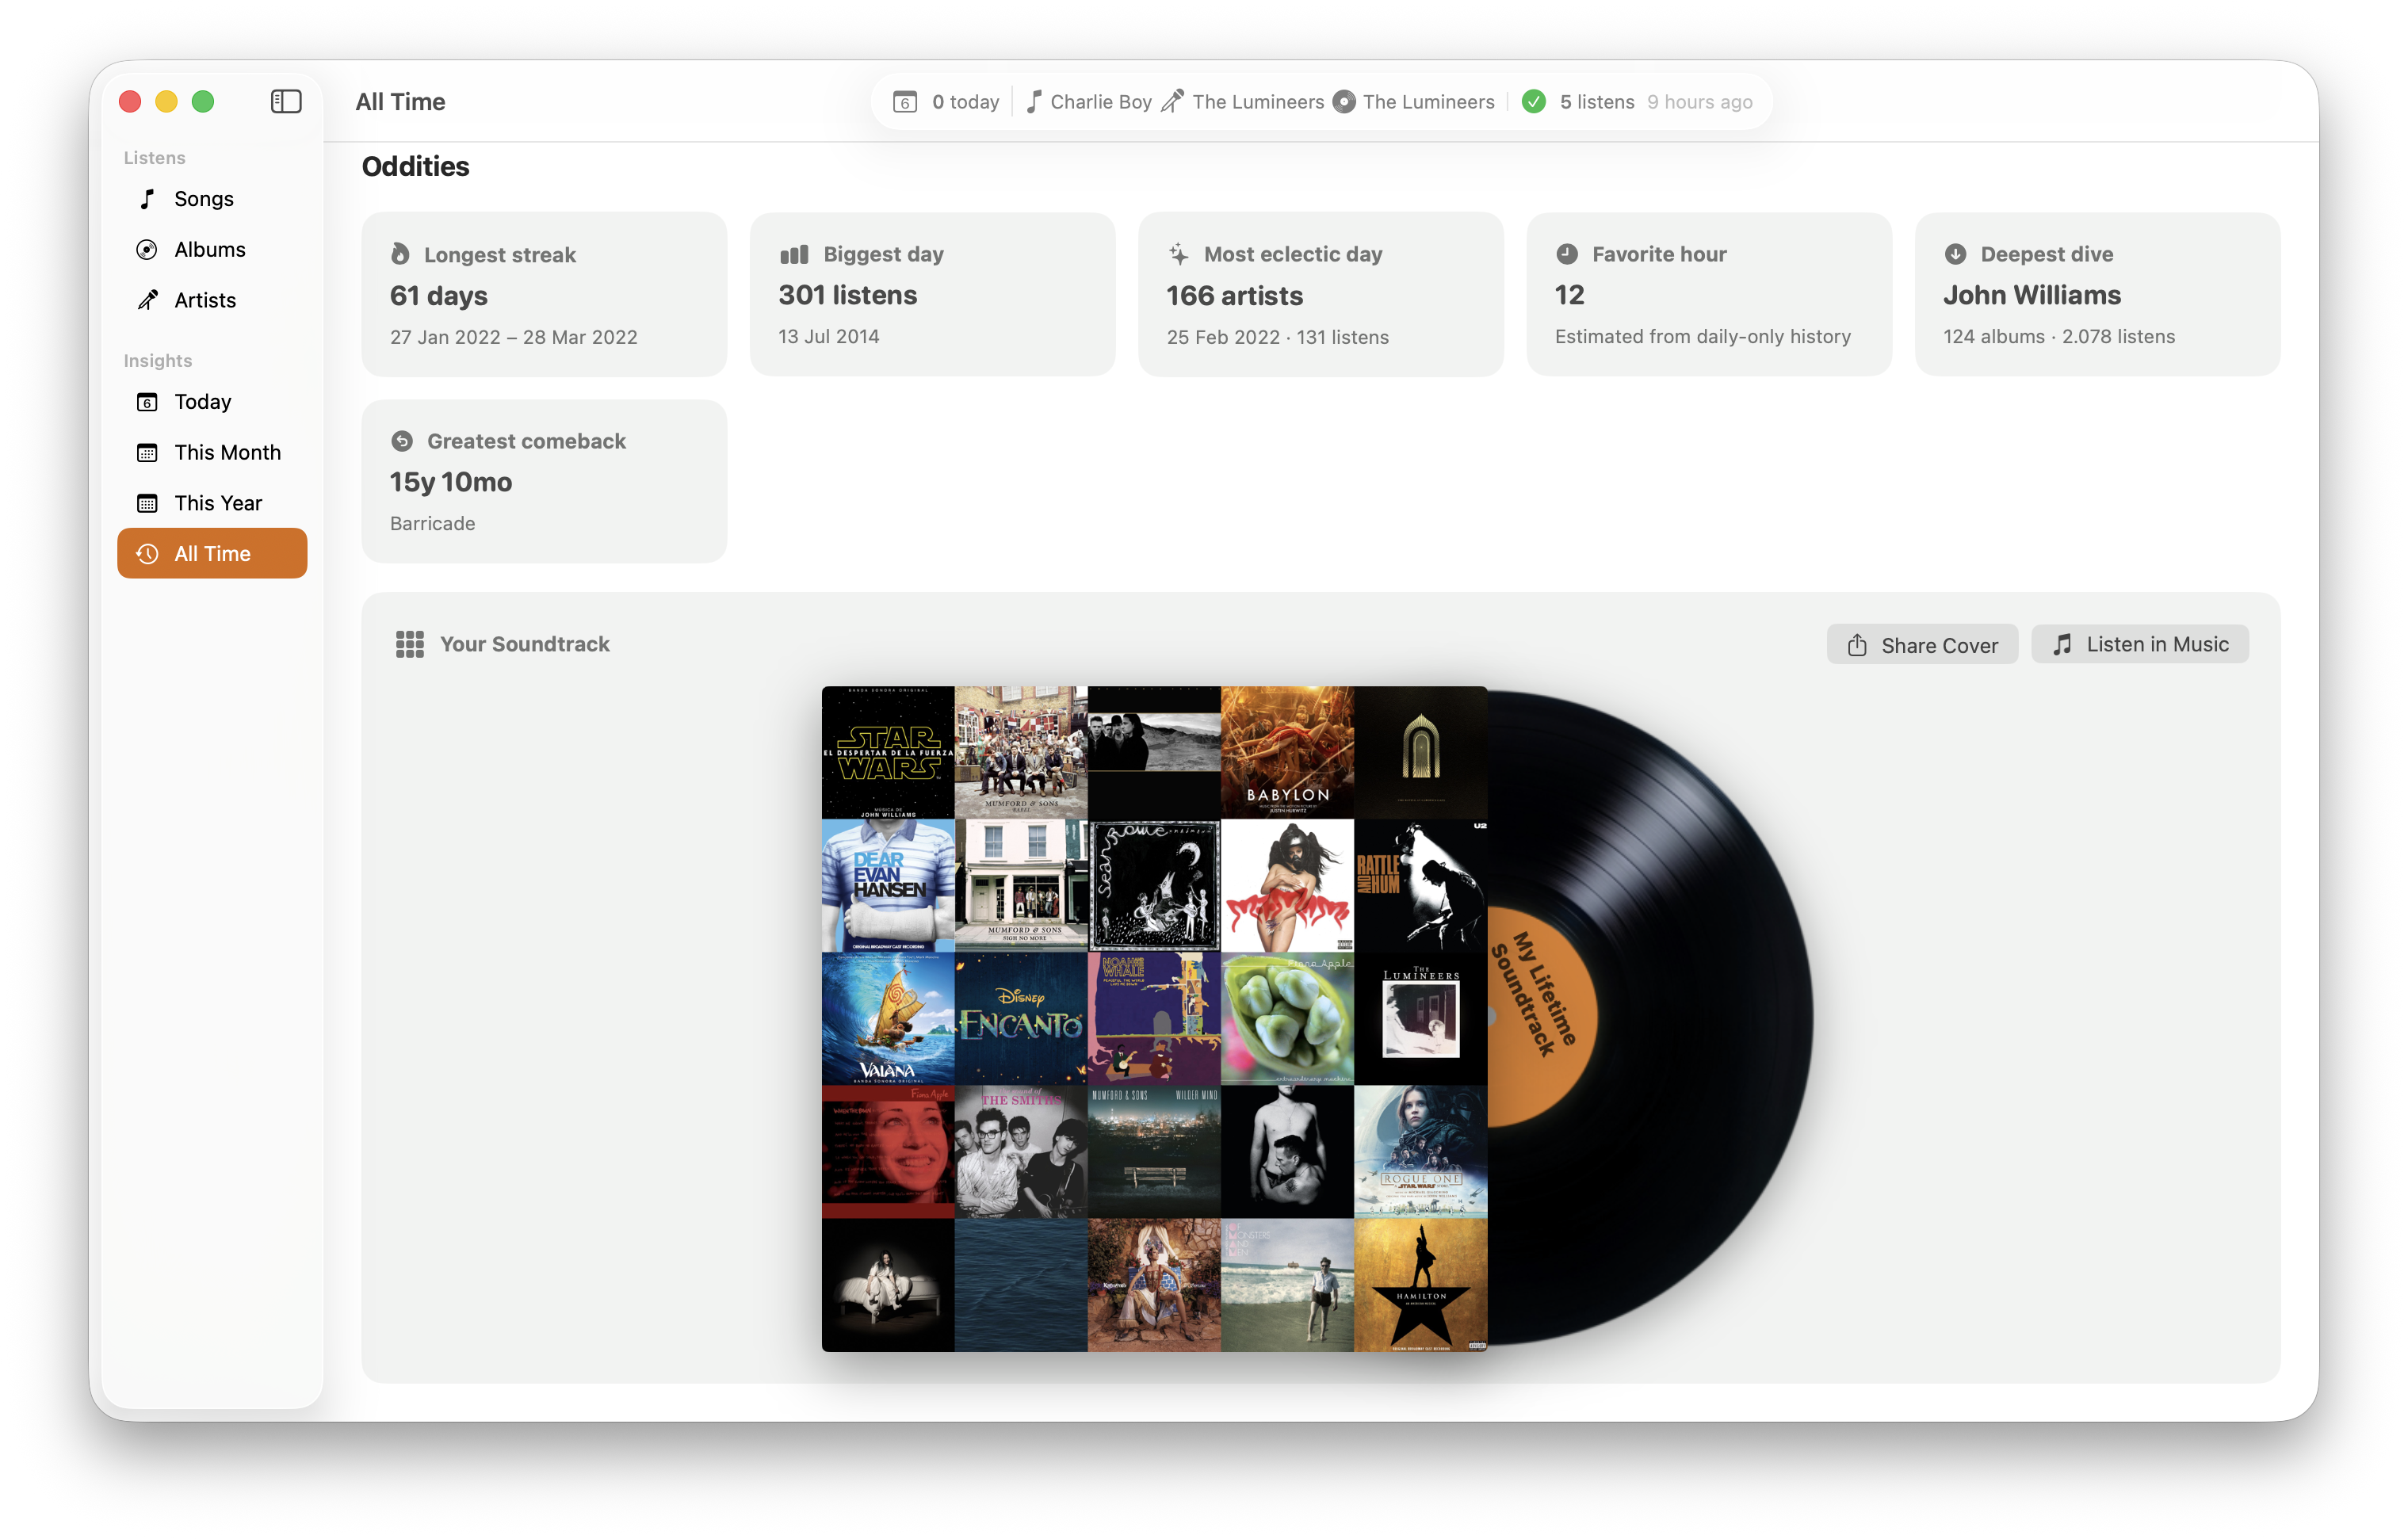
Task: Click the sparkle icon on Most eclectic day
Action: (x=1179, y=254)
